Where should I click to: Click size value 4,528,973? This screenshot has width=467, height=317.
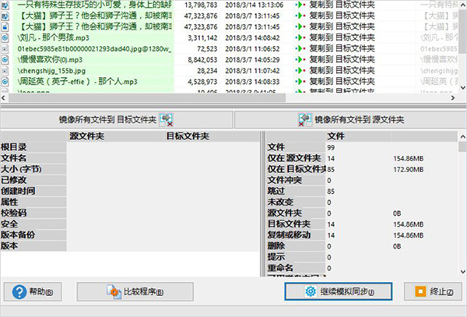pyautogui.click(x=202, y=82)
